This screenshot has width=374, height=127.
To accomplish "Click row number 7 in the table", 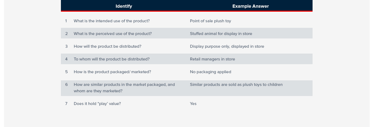I will [x=66, y=104].
